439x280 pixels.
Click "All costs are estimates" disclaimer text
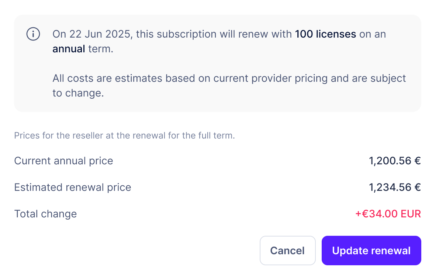pos(107,78)
